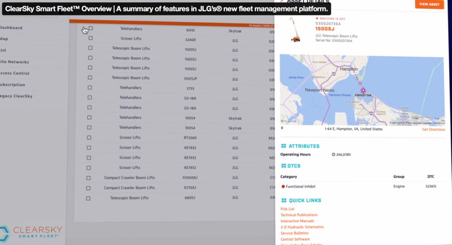The height and width of the screenshot is (245, 452).
Task: Click the grid icon beside Quick Links
Action: [284, 200]
